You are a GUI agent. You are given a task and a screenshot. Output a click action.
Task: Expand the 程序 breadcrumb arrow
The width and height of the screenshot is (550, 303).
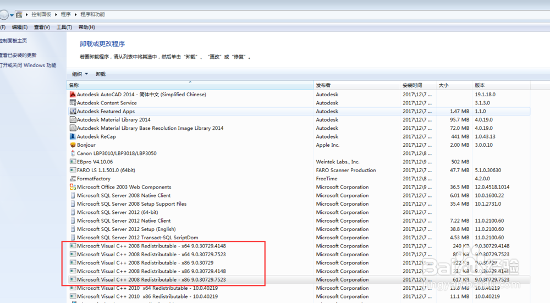(x=75, y=14)
